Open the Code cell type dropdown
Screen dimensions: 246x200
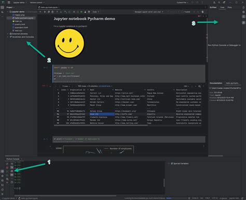(95, 12)
